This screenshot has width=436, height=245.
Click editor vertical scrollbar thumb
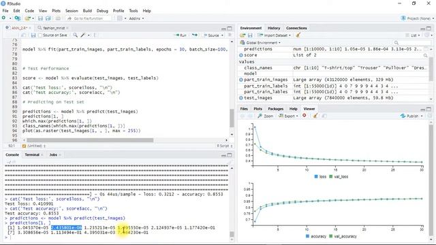click(232, 118)
